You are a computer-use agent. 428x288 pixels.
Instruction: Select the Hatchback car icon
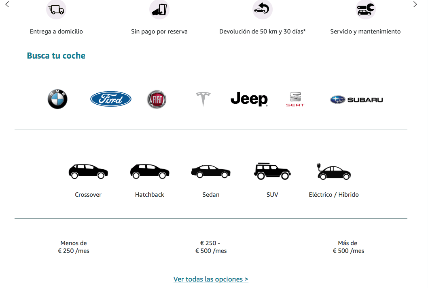(150, 171)
